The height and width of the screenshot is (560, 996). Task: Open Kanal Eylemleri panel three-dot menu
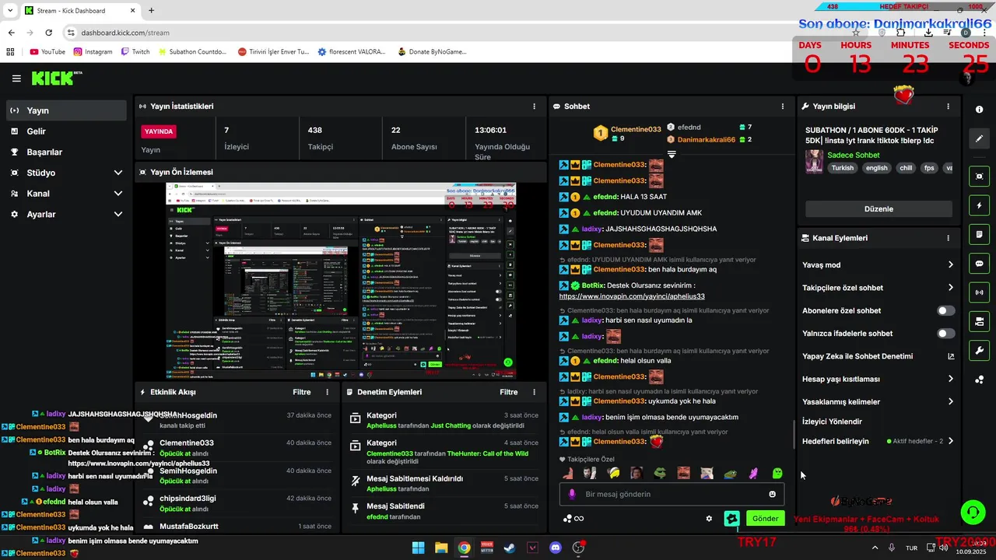(x=948, y=238)
